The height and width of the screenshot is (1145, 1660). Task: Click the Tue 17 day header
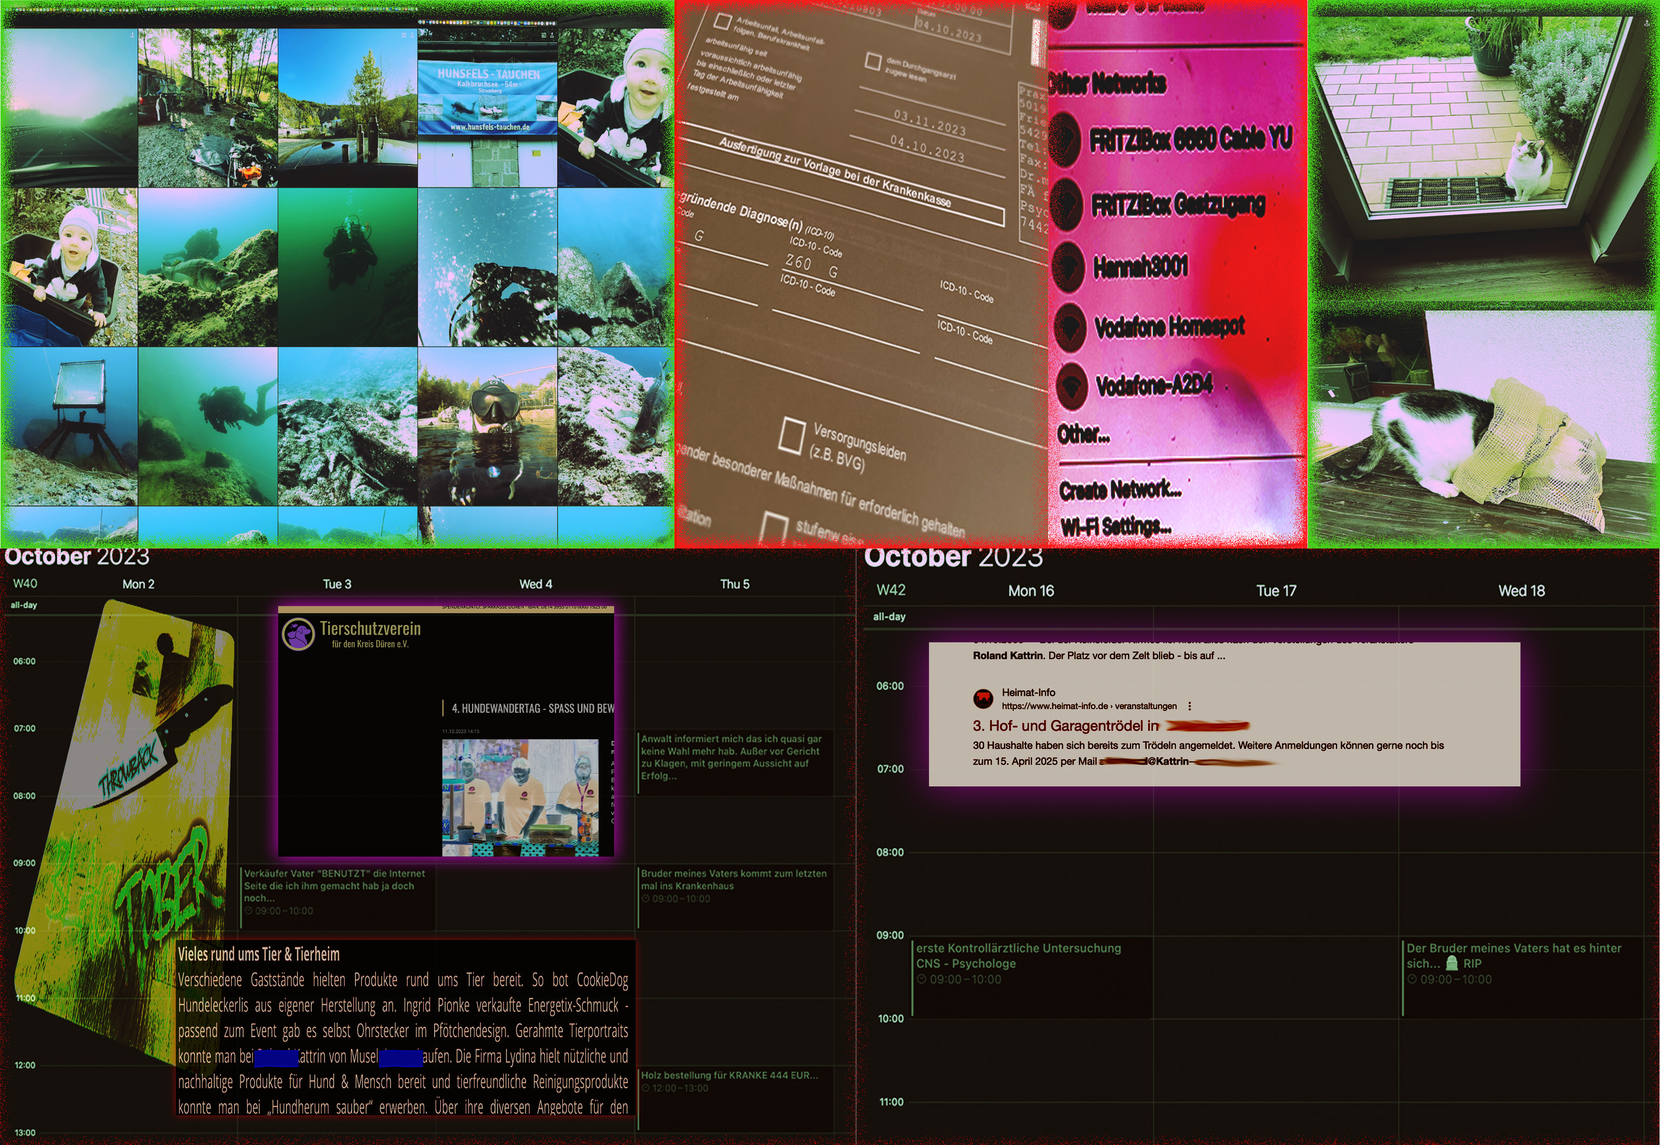pos(1276,591)
